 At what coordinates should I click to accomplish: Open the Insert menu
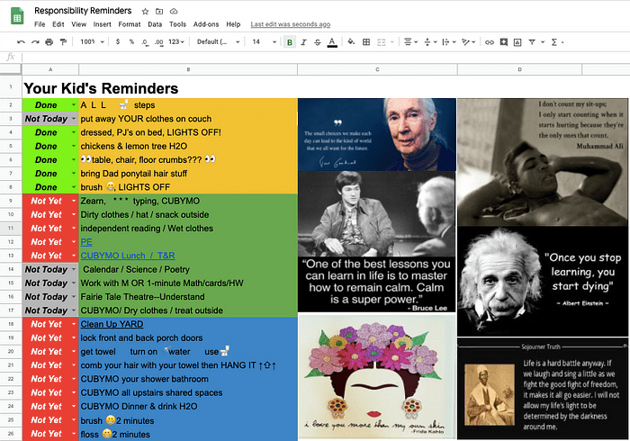point(102,24)
